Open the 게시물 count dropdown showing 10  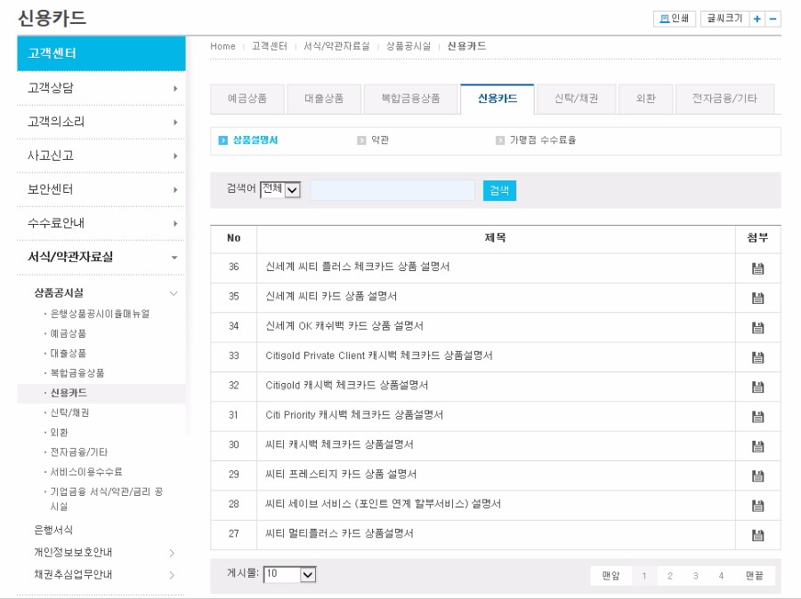290,575
